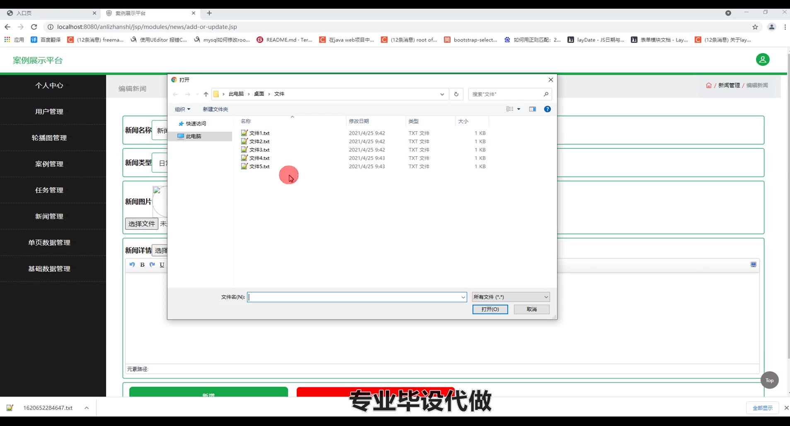Click the 选择文件 button
This screenshot has width=790, height=426.
[142, 224]
